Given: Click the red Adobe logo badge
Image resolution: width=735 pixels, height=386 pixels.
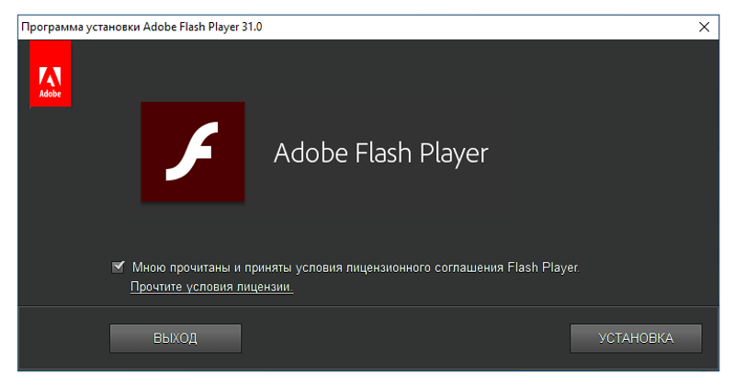Looking at the screenshot, I should click(51, 74).
